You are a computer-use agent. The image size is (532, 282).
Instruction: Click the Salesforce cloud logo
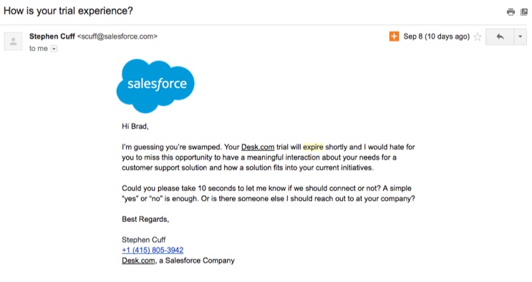pyautogui.click(x=155, y=85)
